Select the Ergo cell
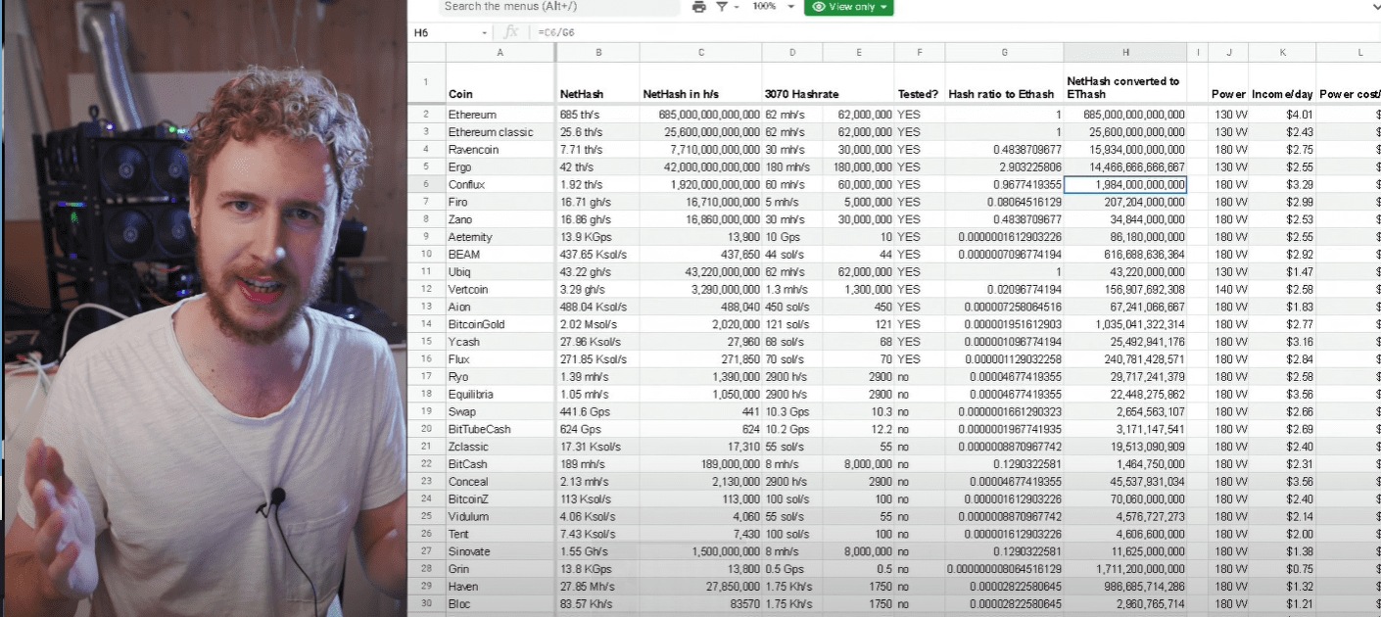 [500, 167]
